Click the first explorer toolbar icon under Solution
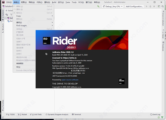 click(7, 14)
